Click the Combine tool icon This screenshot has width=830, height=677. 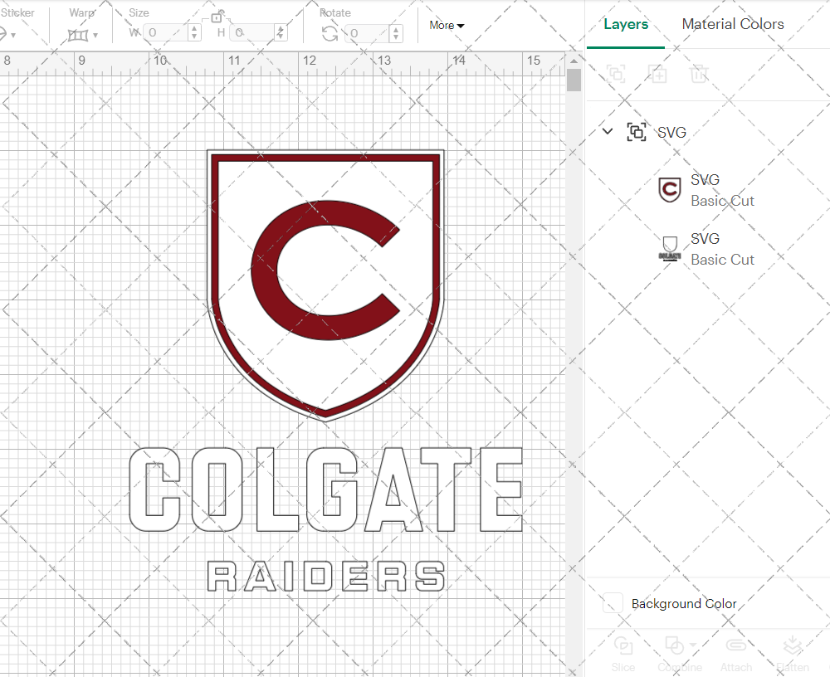click(674, 645)
